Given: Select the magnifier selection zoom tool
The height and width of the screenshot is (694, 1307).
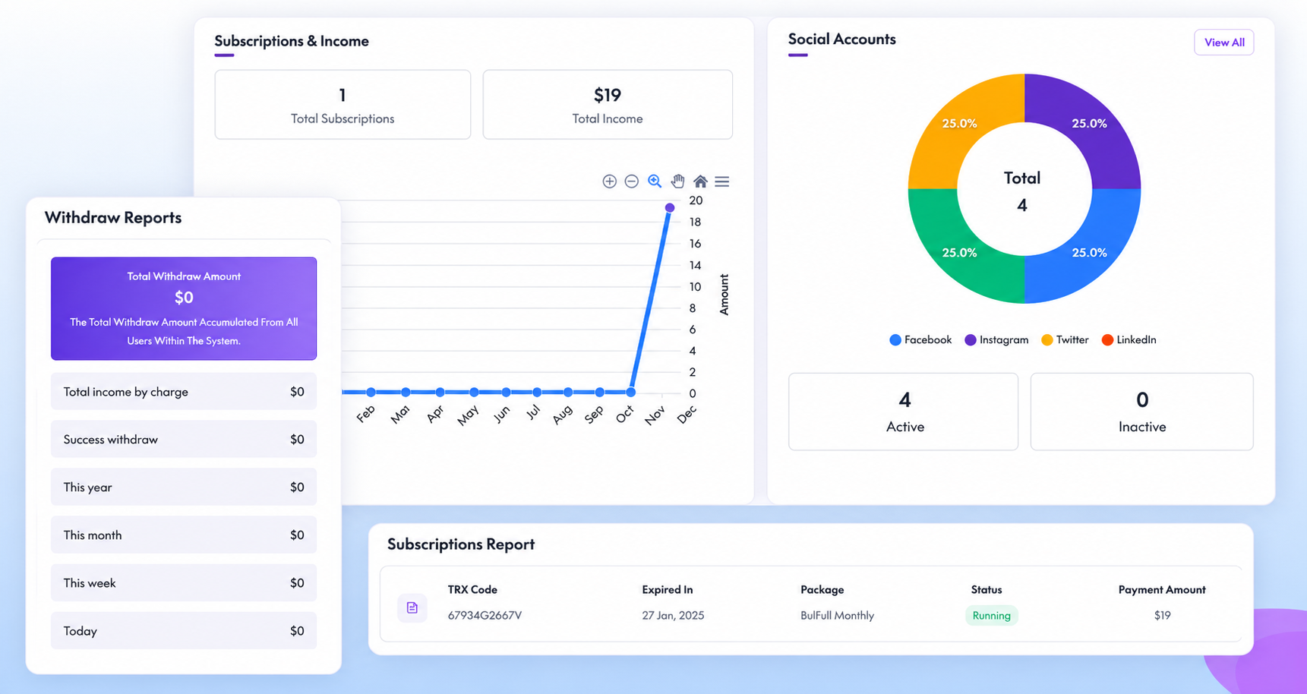Looking at the screenshot, I should pyautogui.click(x=655, y=181).
